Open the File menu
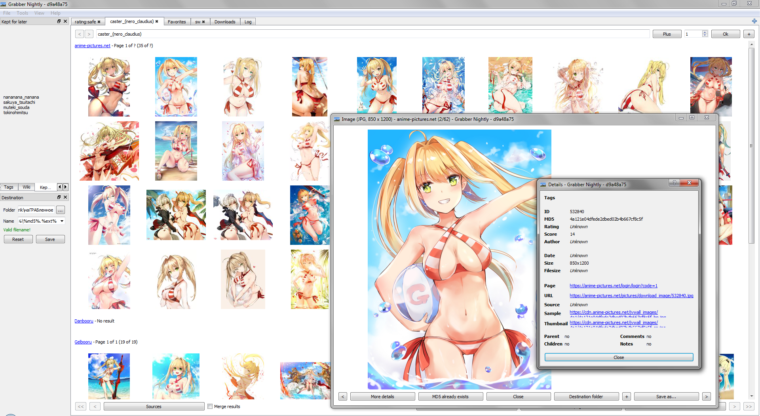Viewport: 760px width, 416px height. pyautogui.click(x=7, y=13)
